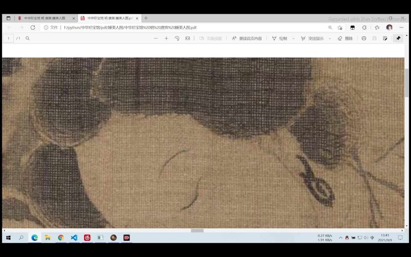
Task: Open the Windows Start menu
Action: (8, 238)
